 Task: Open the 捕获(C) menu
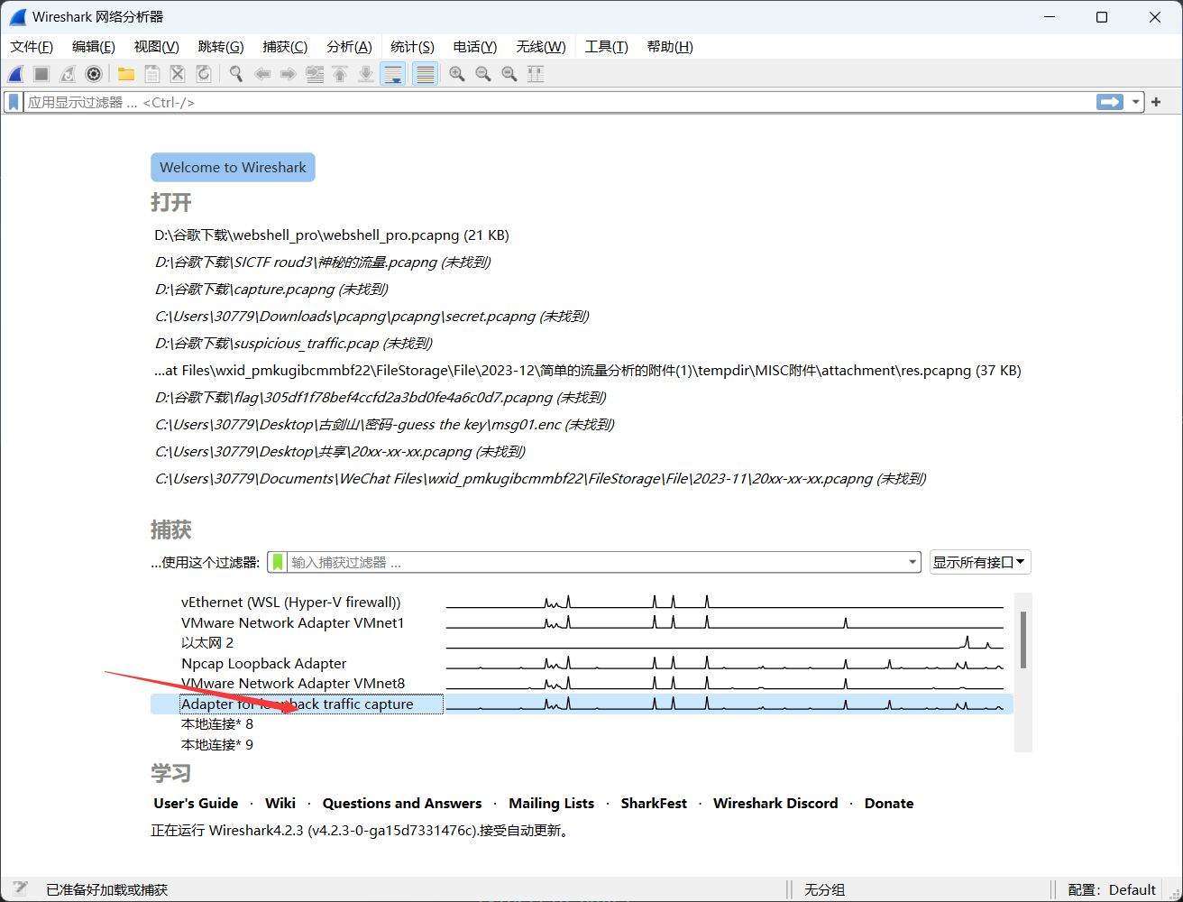coord(285,47)
